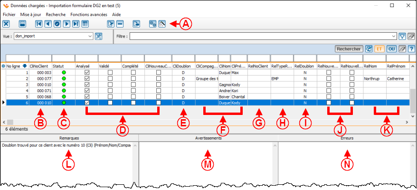Go to the last record
Screen dimensions: 417x190
[76, 24]
